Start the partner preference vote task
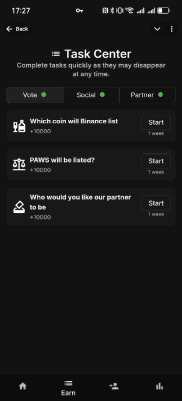Viewport: 182px width, 401px height. click(156, 203)
